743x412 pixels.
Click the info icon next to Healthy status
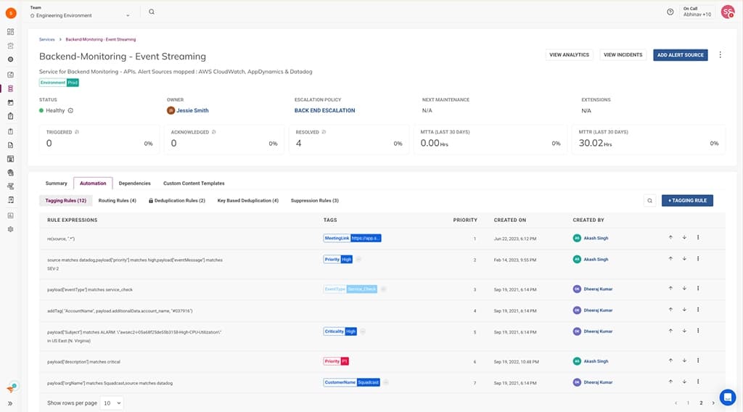pyautogui.click(x=70, y=110)
